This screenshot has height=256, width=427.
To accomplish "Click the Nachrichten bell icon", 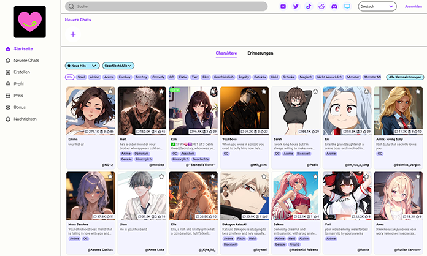I will [8, 119].
